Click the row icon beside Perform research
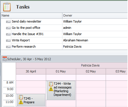 coord(8,47)
